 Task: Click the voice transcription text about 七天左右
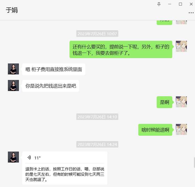pos(65,174)
